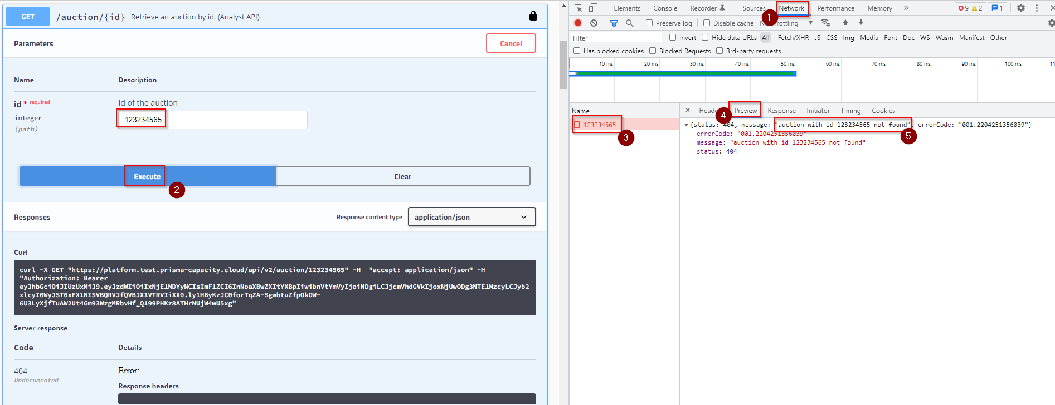Click the vertical page scrollbar thumb
The width and height of the screenshot is (1055, 405).
[563, 64]
